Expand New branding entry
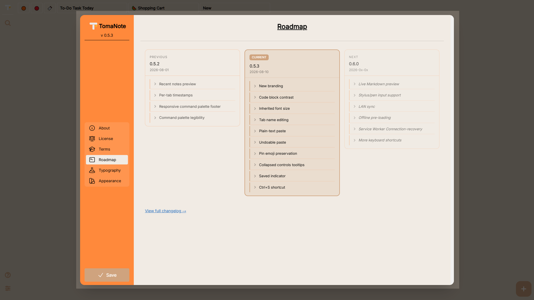 (292, 86)
